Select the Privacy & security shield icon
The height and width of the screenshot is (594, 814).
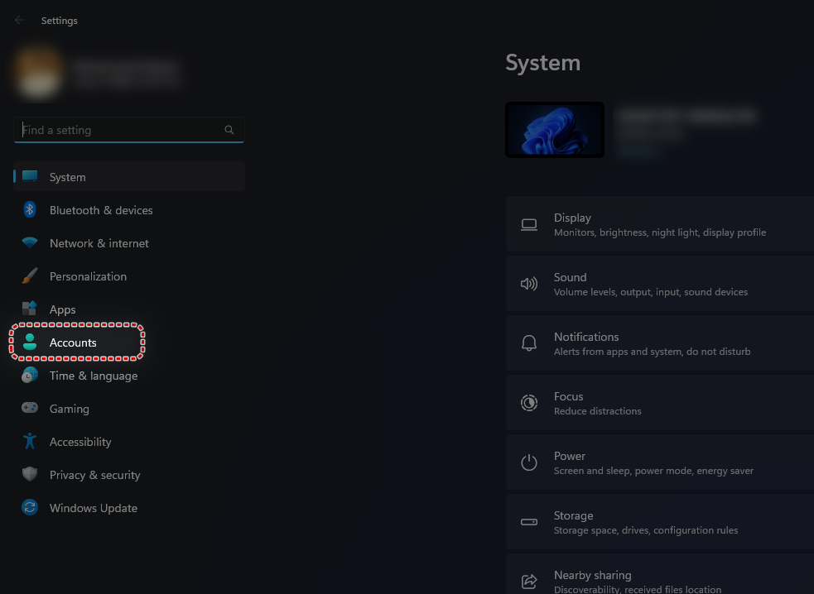(30, 475)
